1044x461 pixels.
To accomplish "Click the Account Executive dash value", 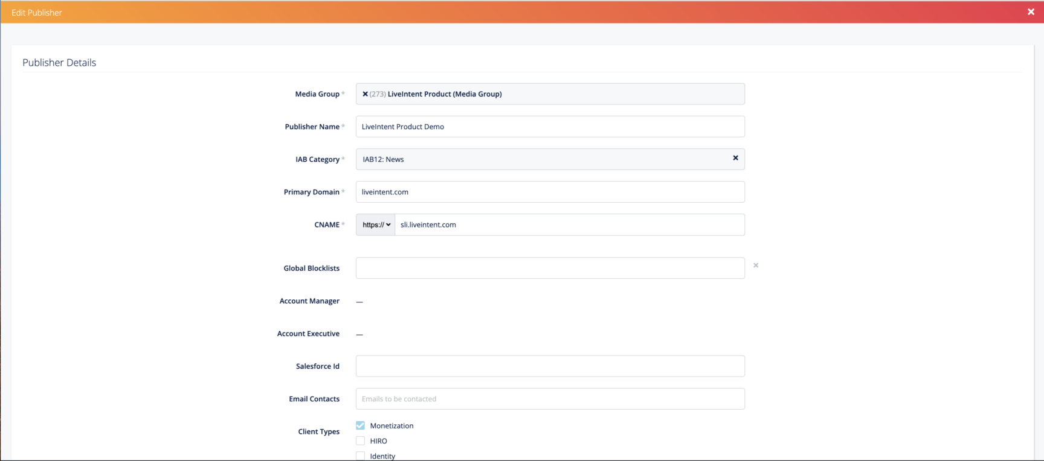I will pos(359,334).
